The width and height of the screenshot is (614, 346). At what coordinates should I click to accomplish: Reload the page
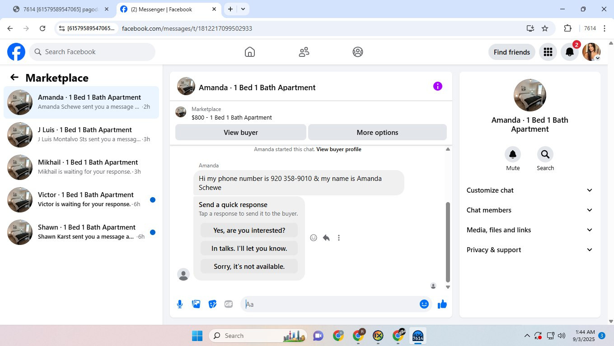tap(42, 28)
